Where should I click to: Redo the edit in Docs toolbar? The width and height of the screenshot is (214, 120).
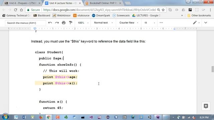coord(57,23)
